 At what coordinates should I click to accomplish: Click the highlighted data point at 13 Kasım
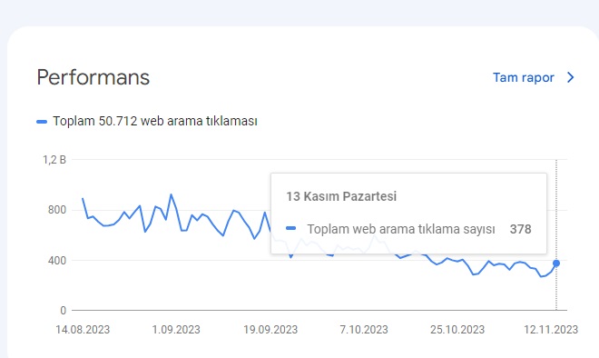(556, 264)
